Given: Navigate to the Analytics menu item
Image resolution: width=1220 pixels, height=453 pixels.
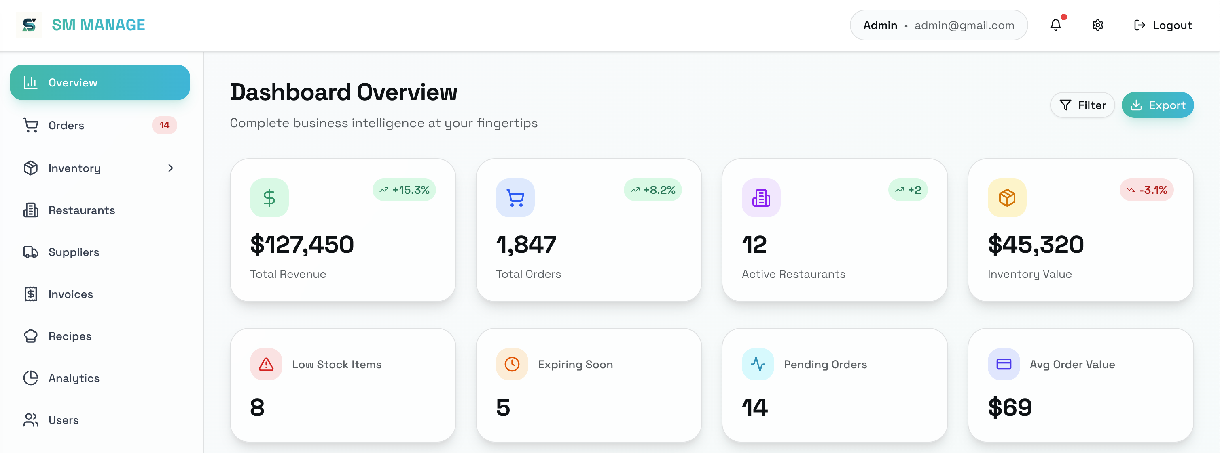Looking at the screenshot, I should 73,378.
